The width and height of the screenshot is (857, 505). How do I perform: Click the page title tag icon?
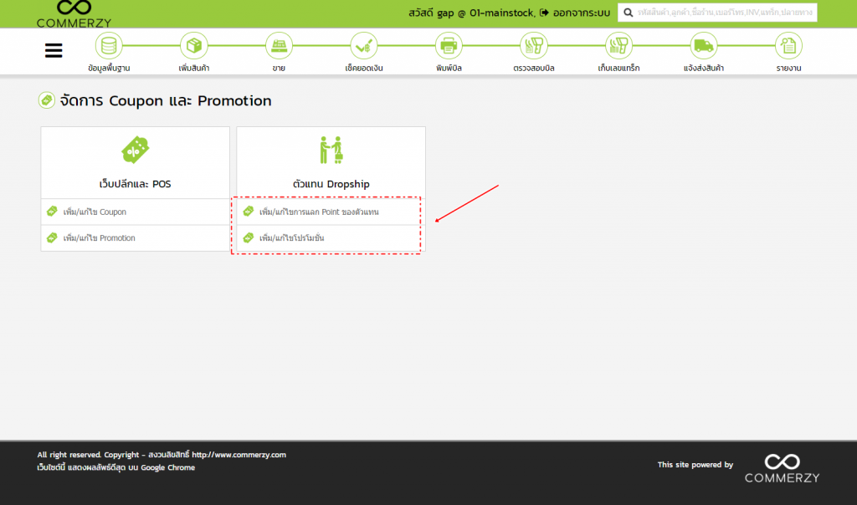47,100
